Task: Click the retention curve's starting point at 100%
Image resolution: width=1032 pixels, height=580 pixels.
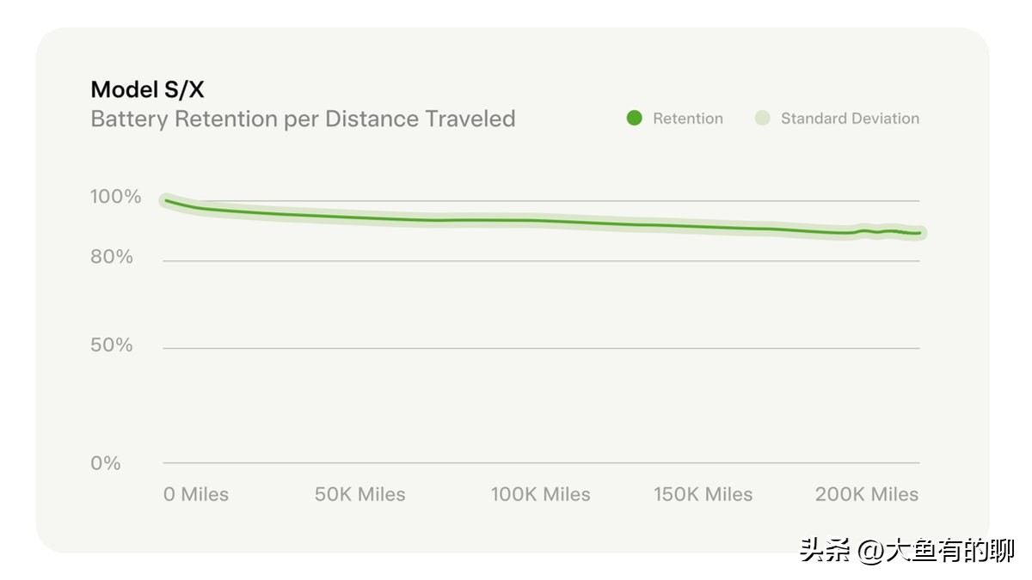Action: tap(166, 200)
